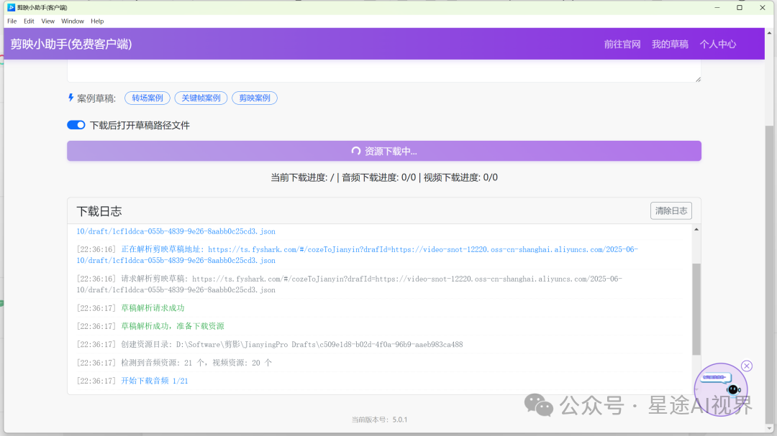Screen dimensions: 777x436
Task: Click the download log scrollbar thumb
Action: (x=696, y=310)
